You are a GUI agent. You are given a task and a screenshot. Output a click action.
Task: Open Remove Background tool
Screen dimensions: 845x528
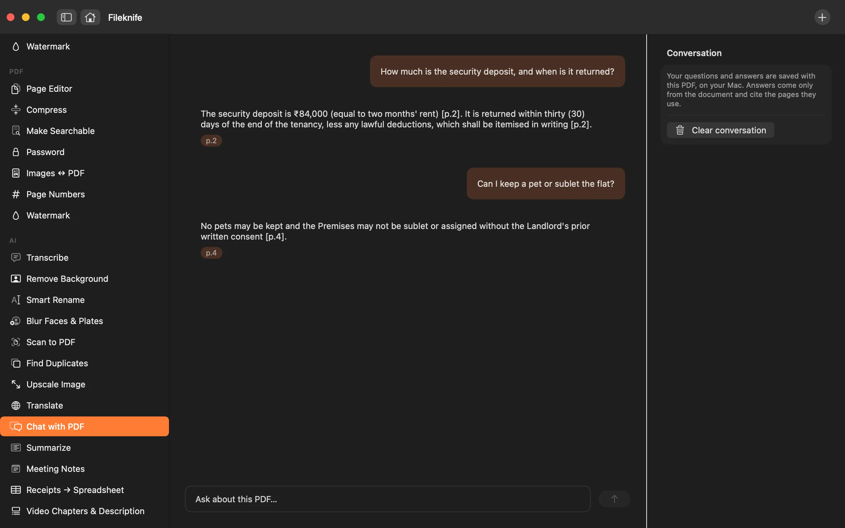(x=84, y=279)
